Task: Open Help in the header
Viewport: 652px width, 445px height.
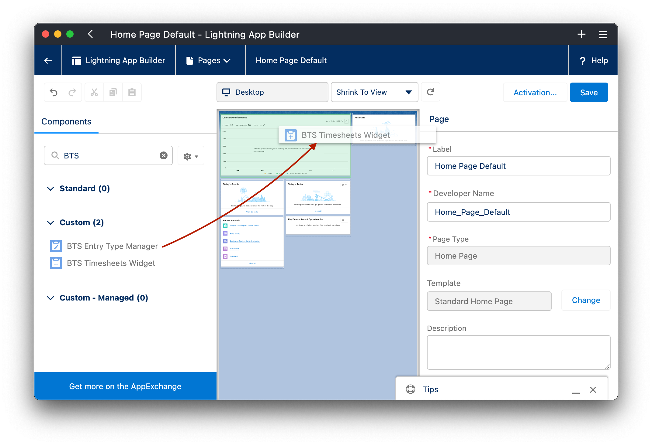Action: [x=593, y=60]
